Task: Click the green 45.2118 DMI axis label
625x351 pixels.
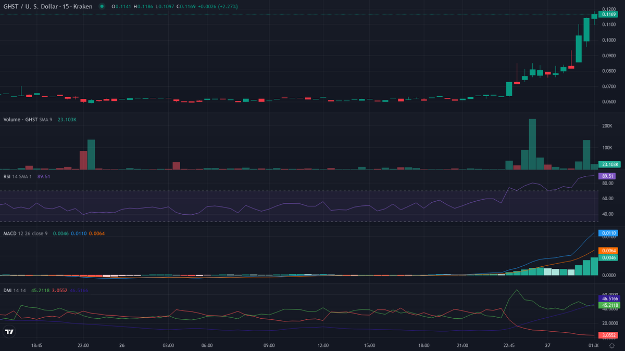Action: pos(609,306)
